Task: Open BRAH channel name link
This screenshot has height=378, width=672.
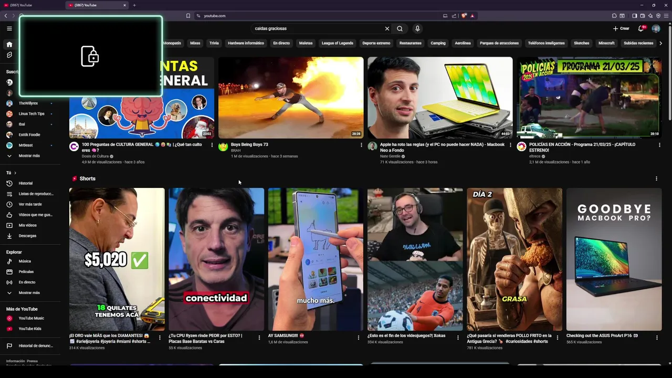Action: [236, 151]
